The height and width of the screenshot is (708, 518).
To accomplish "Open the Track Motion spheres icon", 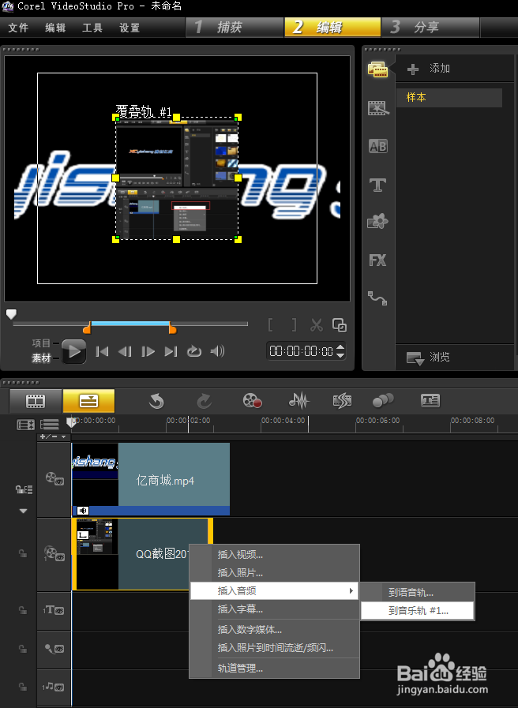I will tap(383, 400).
